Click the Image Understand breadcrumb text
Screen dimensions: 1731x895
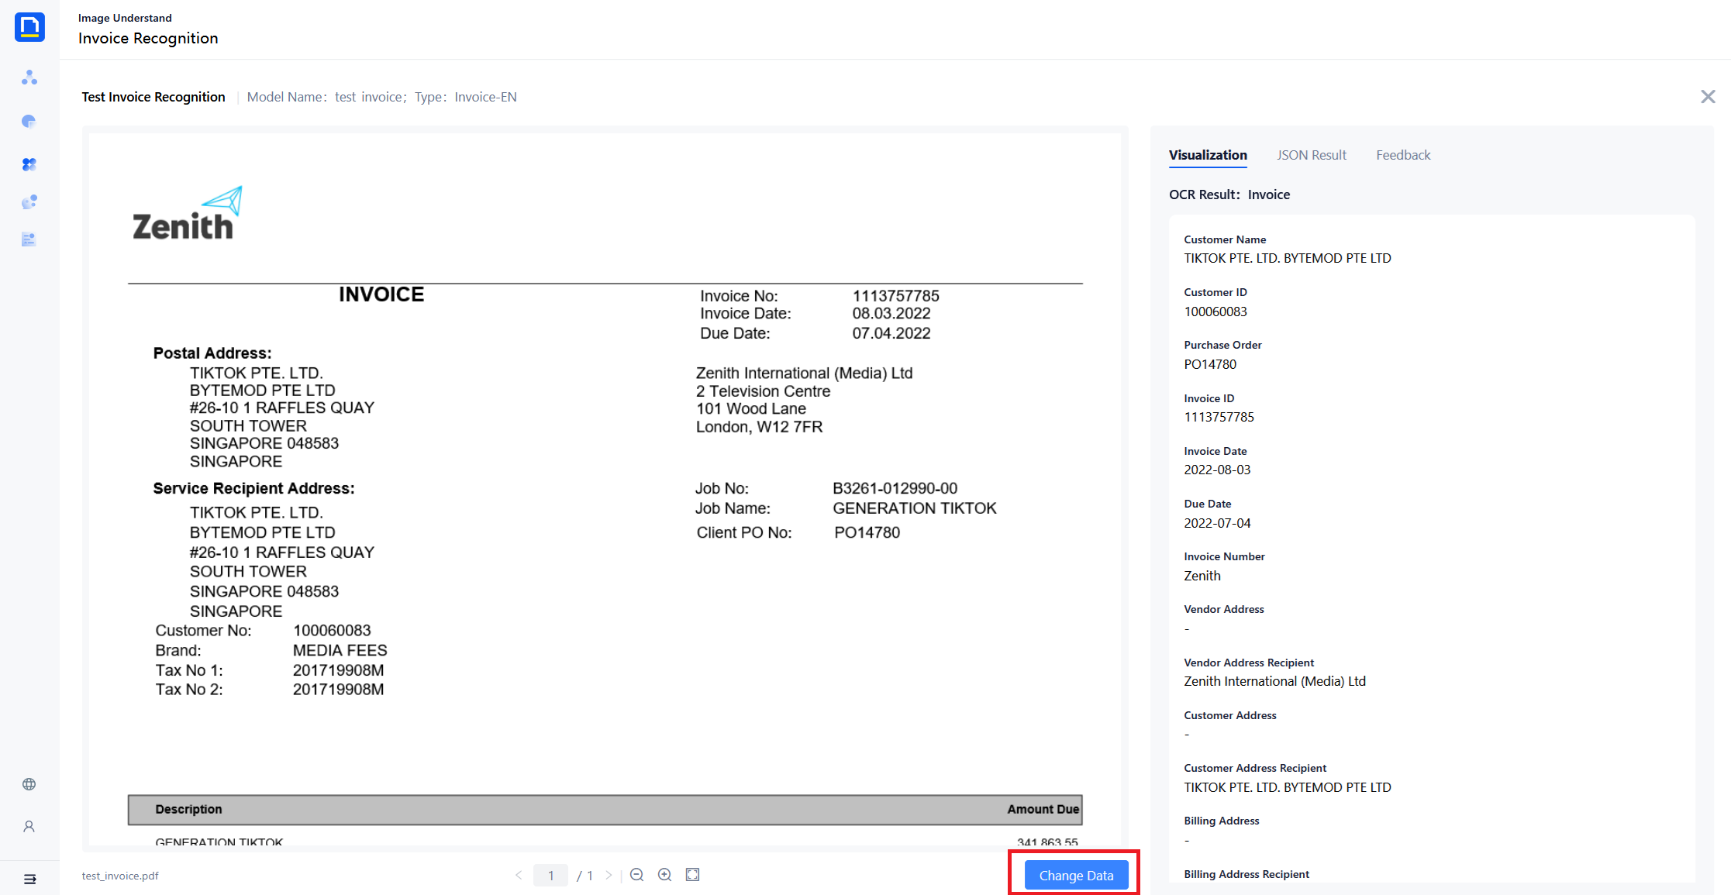click(125, 18)
